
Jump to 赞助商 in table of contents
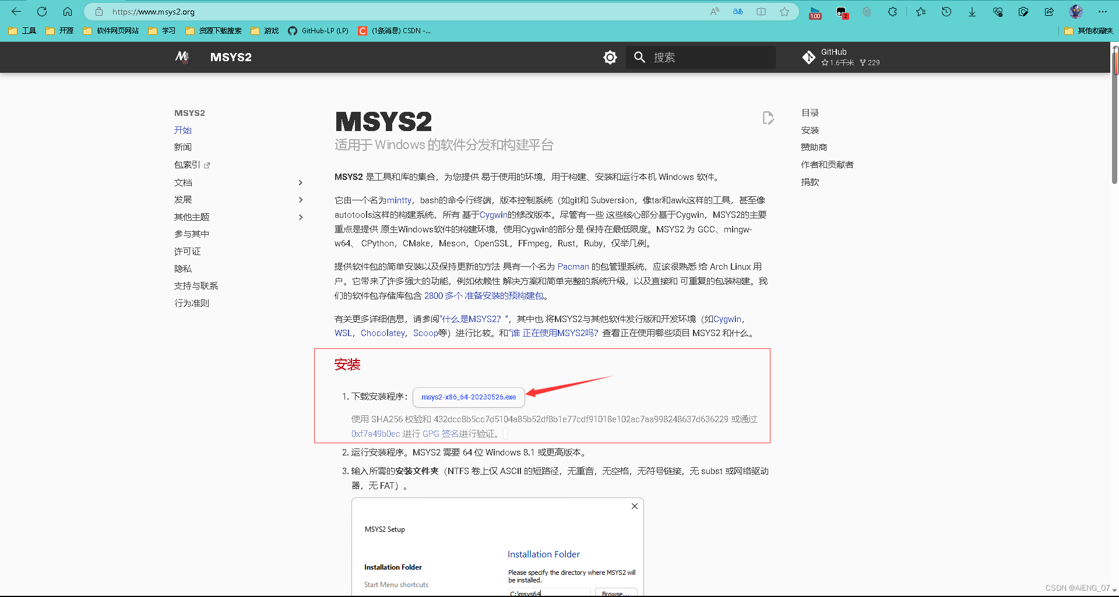tap(814, 147)
